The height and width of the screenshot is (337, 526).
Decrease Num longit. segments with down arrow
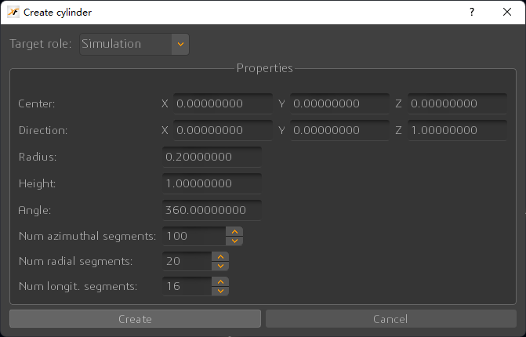pos(220,291)
